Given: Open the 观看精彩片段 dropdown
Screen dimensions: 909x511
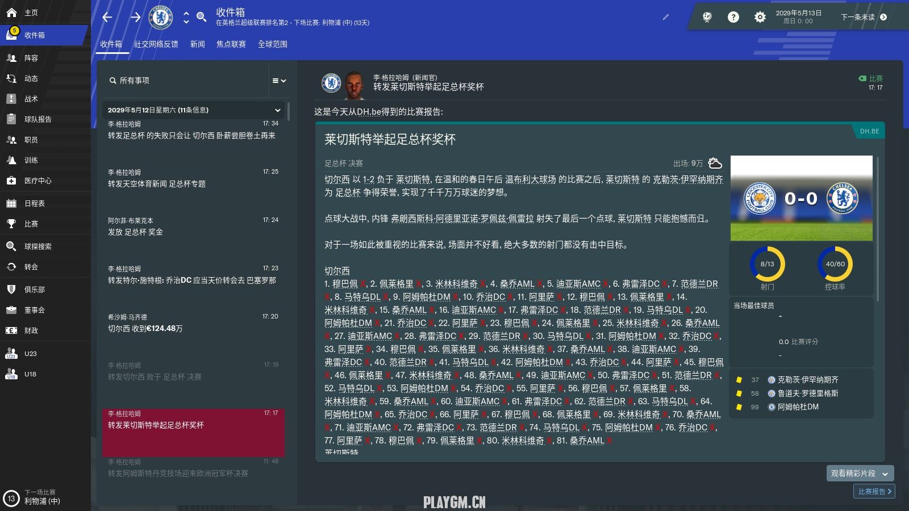Looking at the screenshot, I should click(x=860, y=473).
